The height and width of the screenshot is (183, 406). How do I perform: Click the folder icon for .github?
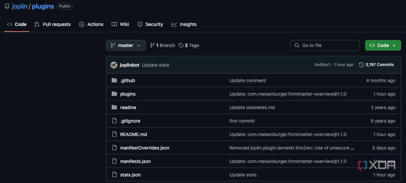[114, 80]
